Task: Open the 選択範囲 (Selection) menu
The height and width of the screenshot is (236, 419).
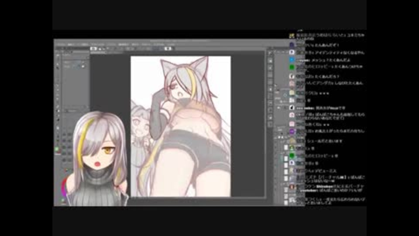Action: [x=124, y=45]
